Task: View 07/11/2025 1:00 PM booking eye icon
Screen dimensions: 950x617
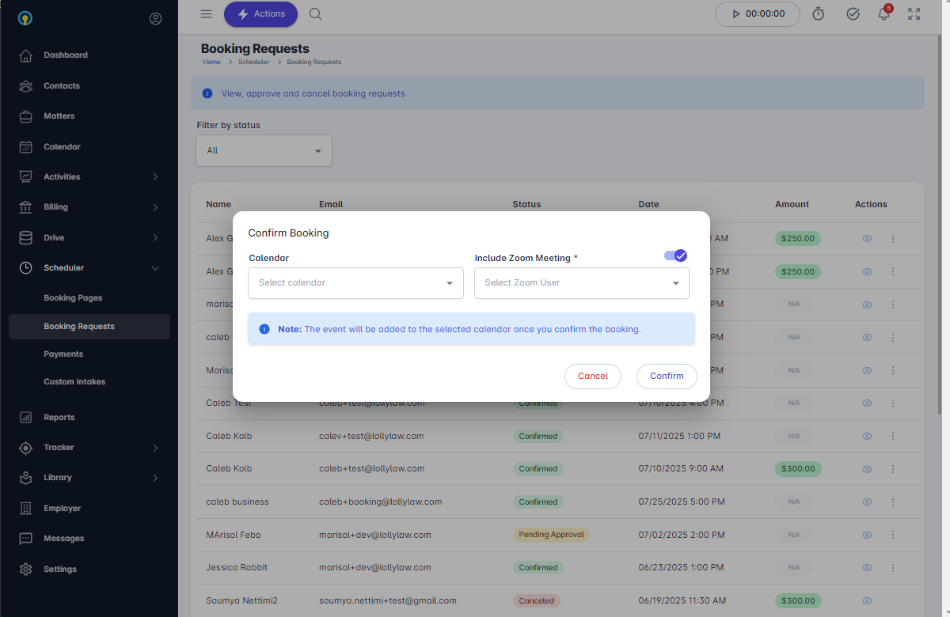Action: [x=867, y=436]
